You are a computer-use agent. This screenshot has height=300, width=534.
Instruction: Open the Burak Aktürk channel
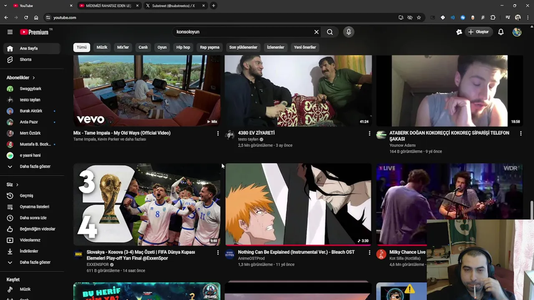pos(32,111)
